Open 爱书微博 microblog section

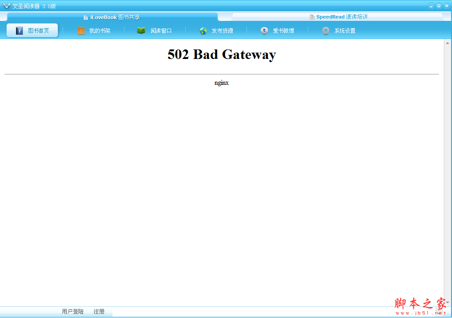click(284, 30)
